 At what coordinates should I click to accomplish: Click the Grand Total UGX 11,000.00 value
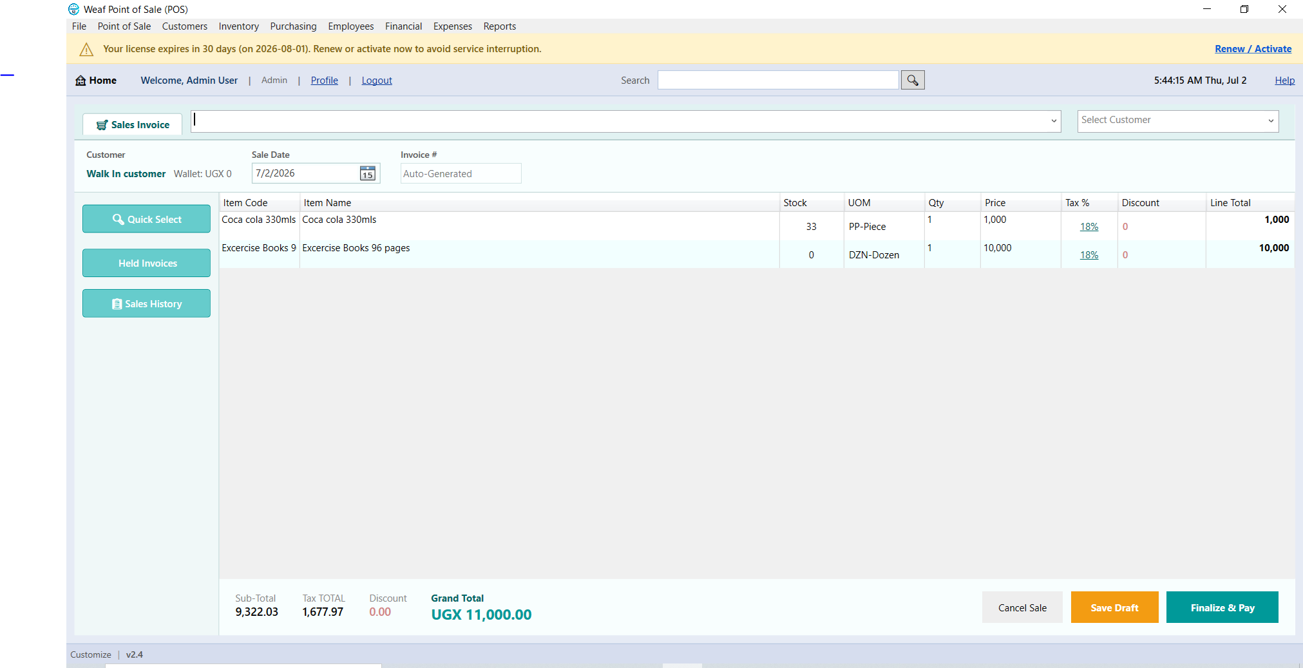click(481, 615)
